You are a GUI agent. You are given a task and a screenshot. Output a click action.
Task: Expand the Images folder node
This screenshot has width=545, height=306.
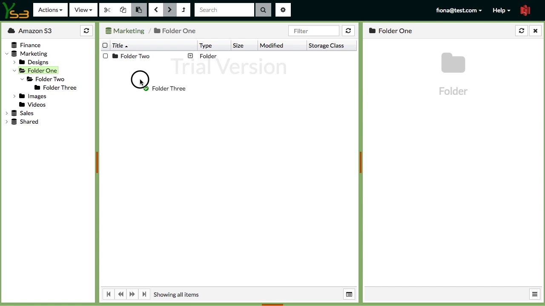pos(14,96)
